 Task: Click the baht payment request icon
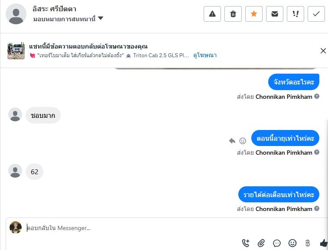click(x=308, y=243)
